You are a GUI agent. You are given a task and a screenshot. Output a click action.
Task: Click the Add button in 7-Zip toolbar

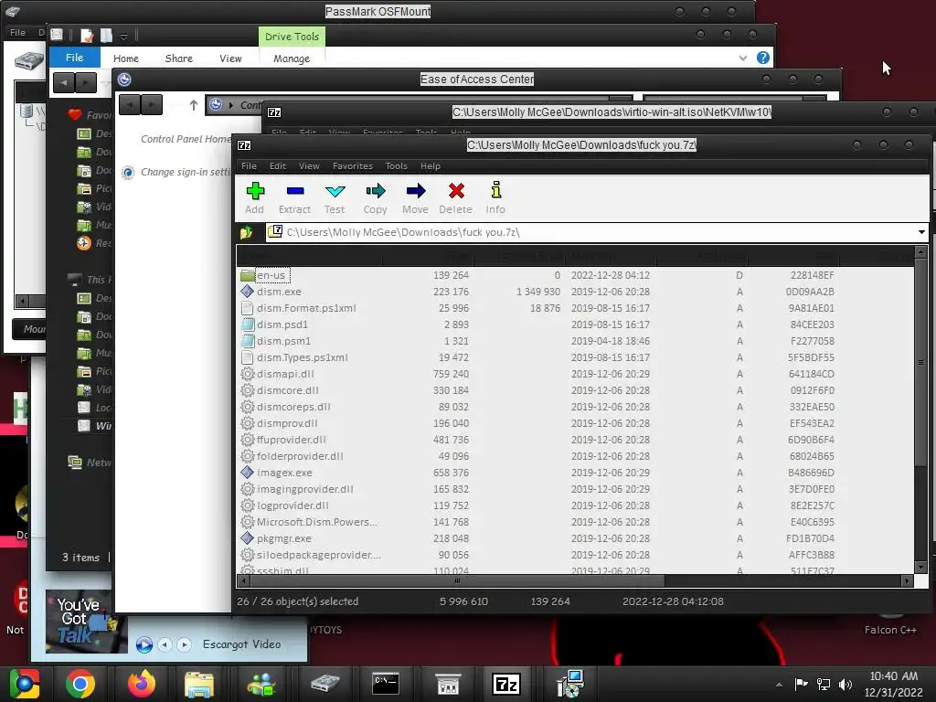click(x=255, y=198)
